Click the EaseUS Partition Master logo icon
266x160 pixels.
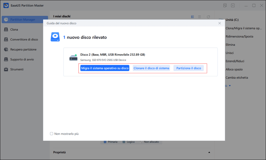coord(6,5)
